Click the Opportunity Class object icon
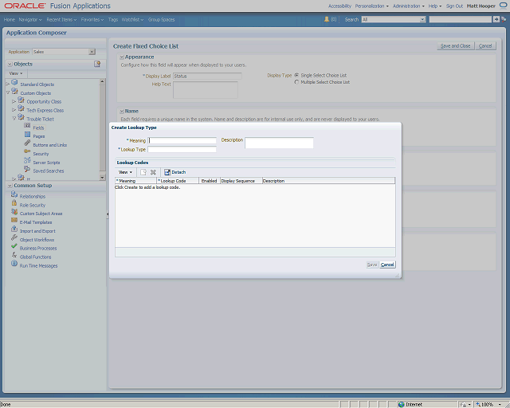The height and width of the screenshot is (408, 510). click(x=22, y=100)
